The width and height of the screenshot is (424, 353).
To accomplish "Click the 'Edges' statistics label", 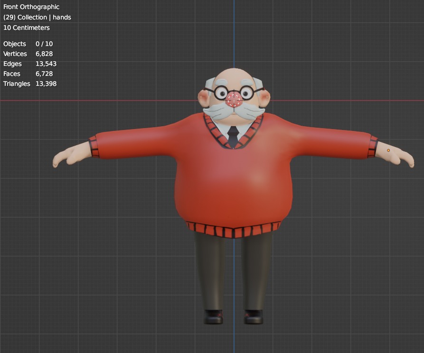I will pos(12,64).
